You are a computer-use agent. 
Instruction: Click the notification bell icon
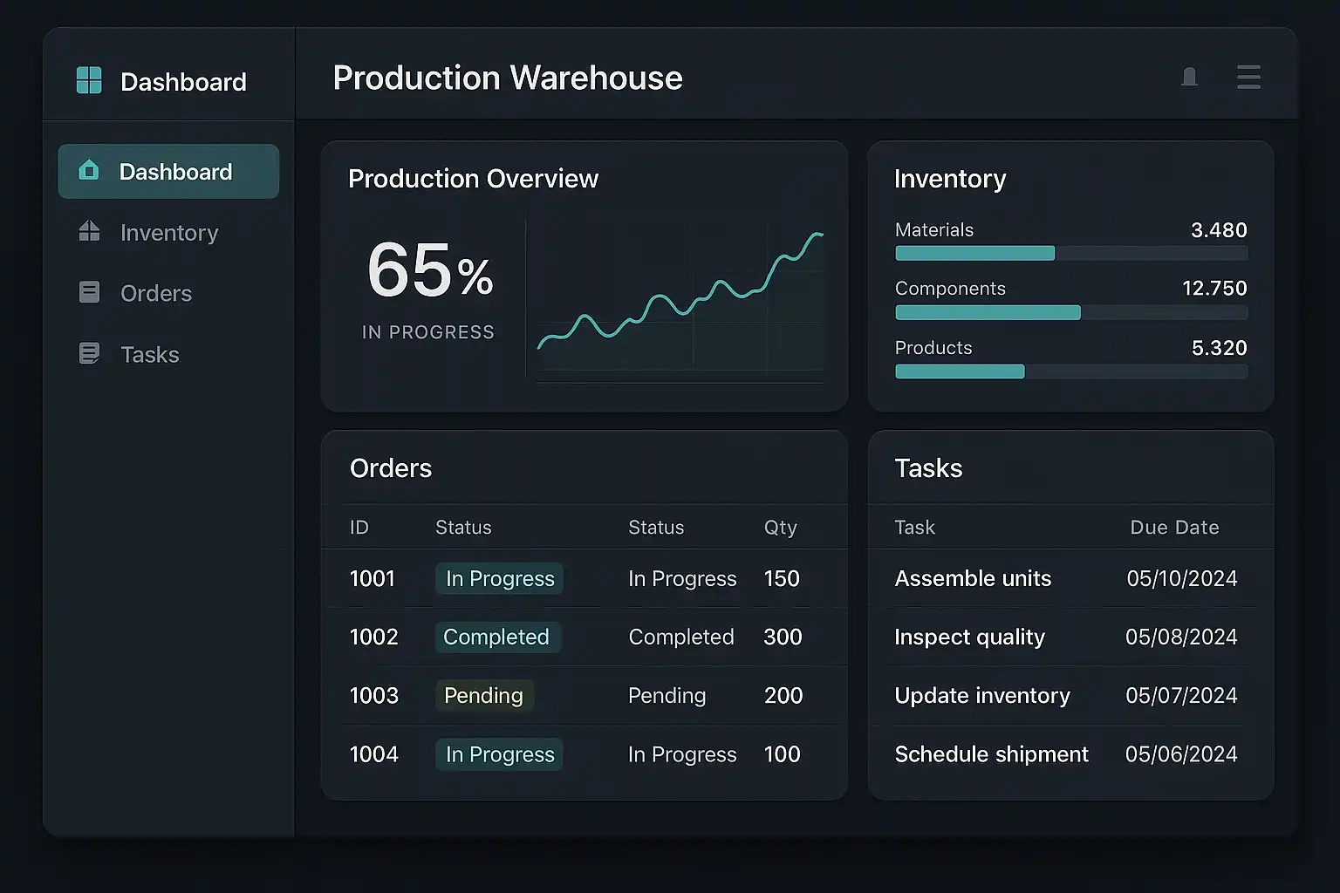click(x=1189, y=78)
